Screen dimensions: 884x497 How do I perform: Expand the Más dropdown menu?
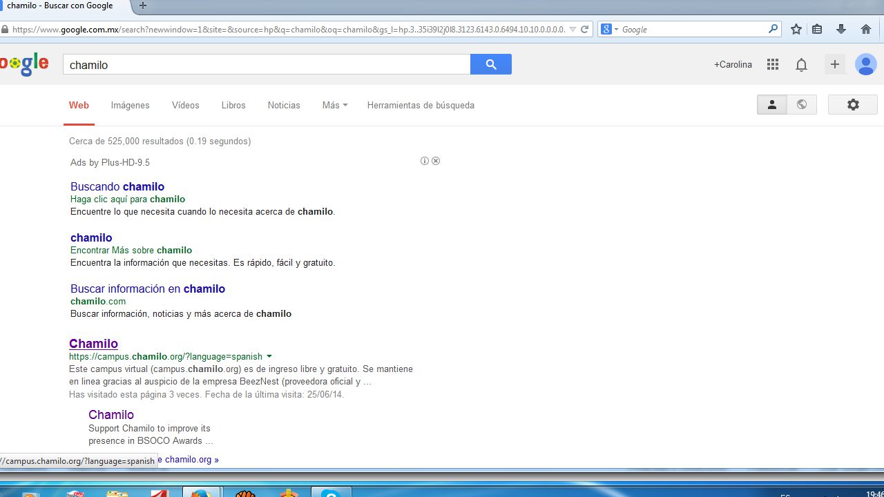(x=335, y=106)
